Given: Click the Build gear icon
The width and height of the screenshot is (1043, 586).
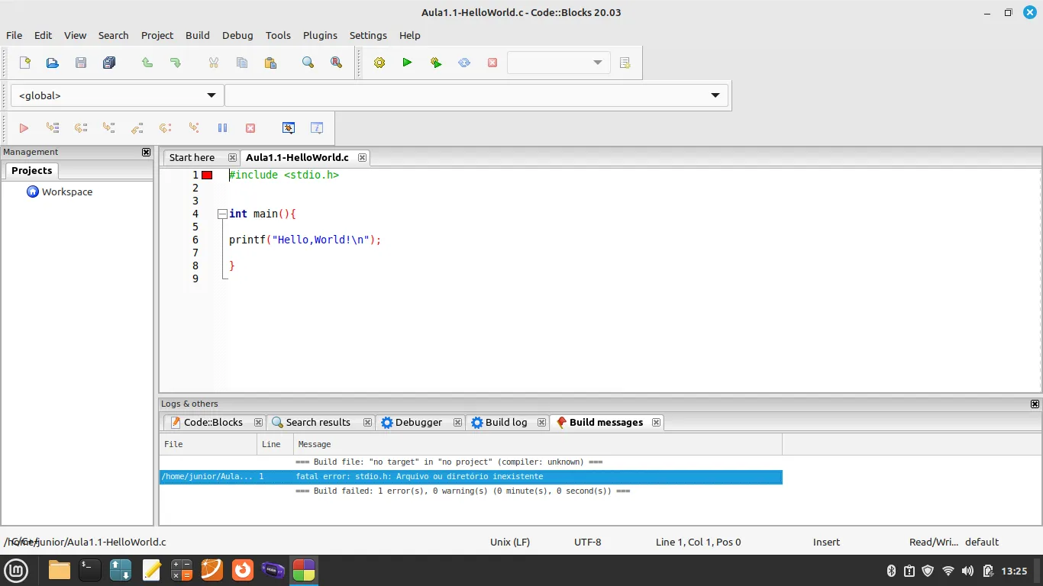Looking at the screenshot, I should point(379,63).
